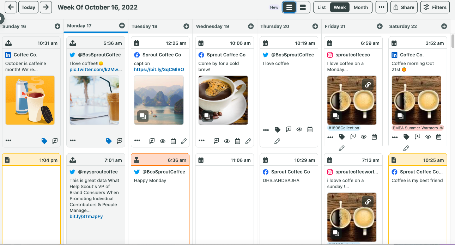This screenshot has height=245, width=455.
Task: Click the EMEA Summer Warmers tag
Action: tap(418, 128)
